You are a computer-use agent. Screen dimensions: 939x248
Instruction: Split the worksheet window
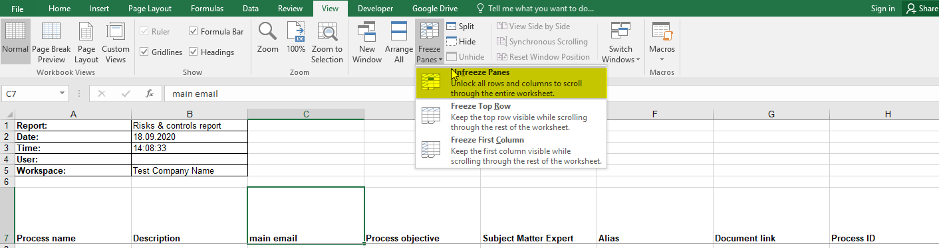coord(460,26)
